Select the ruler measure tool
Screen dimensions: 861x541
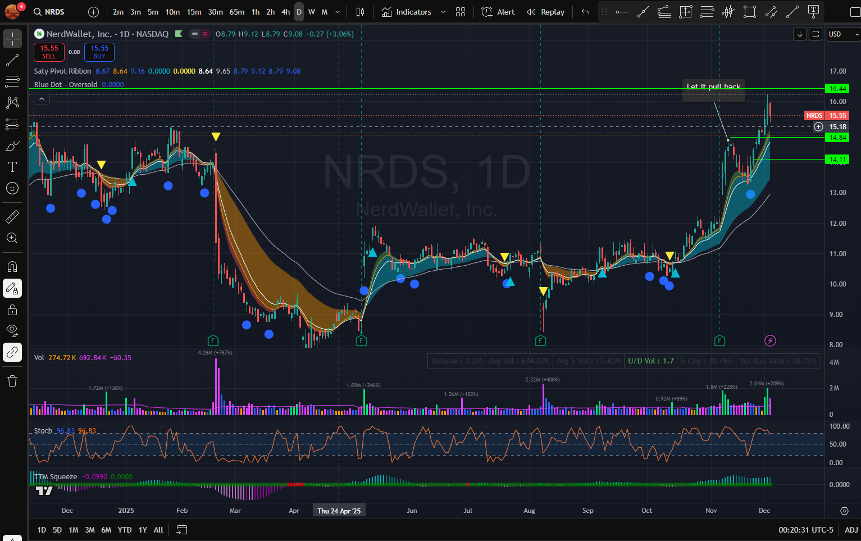coord(12,216)
